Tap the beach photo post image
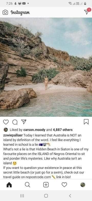The width and height of the screenshot is (92, 201). [46, 67]
